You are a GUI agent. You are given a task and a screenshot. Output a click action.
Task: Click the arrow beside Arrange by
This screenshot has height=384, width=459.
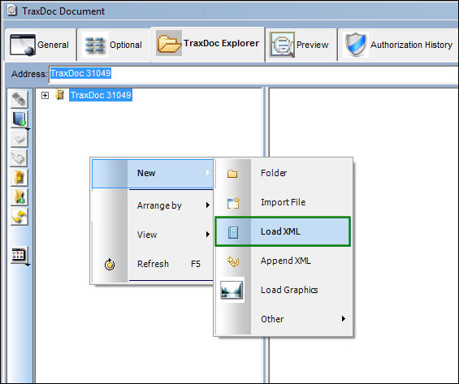pos(207,205)
